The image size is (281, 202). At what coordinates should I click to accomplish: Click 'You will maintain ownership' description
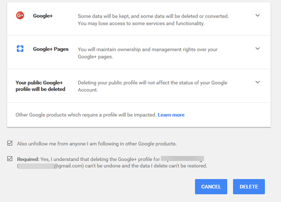pos(148,53)
